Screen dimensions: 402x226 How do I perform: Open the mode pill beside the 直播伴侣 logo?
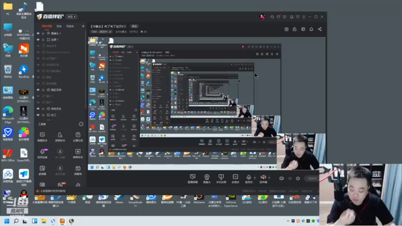tap(71, 17)
